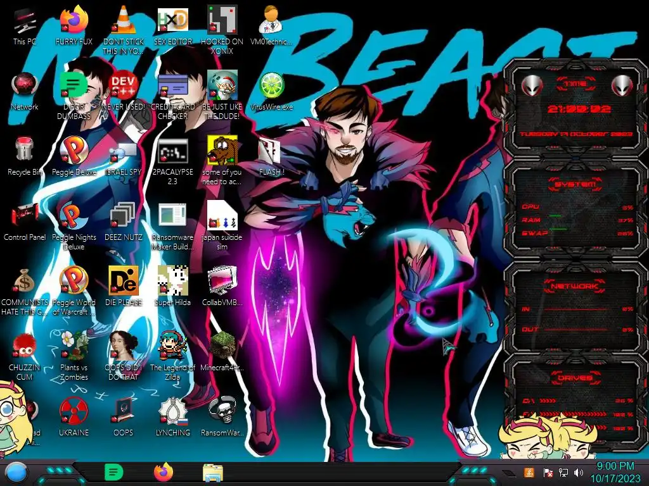Open the network tray icon
Image resolution: width=649 pixels, height=486 pixels.
[x=563, y=472]
